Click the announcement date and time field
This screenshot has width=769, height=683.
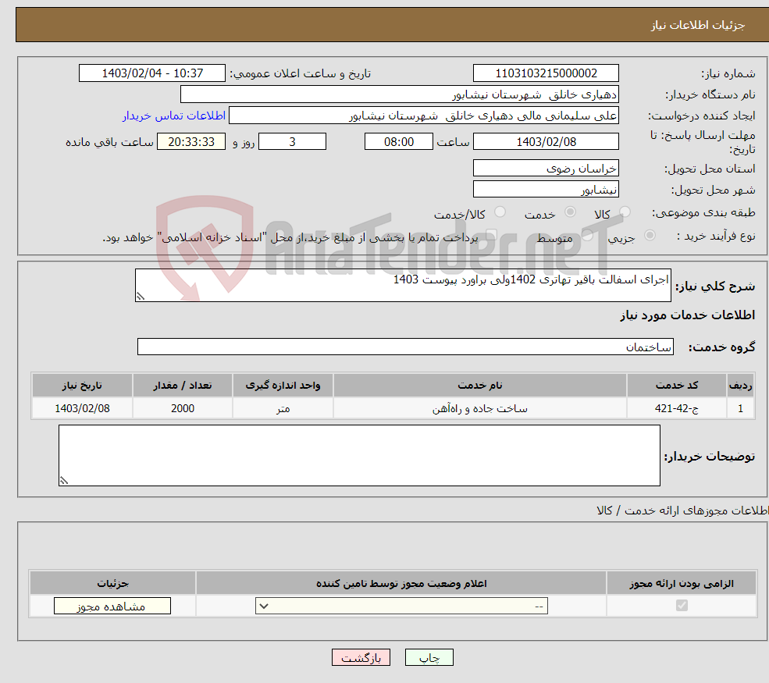click(x=152, y=73)
